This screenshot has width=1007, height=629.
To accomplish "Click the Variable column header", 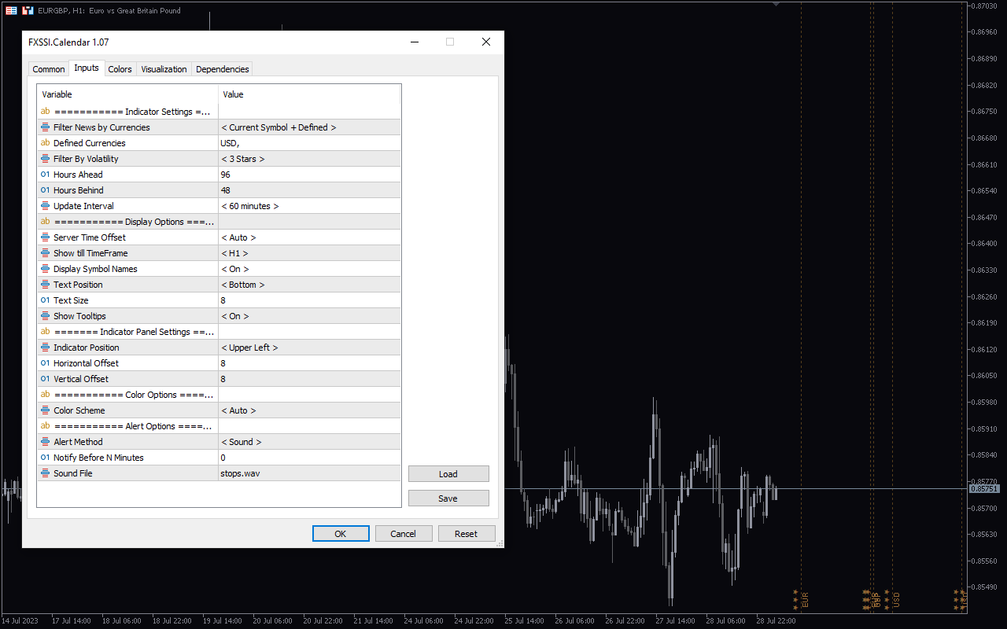I will pyautogui.click(x=127, y=94).
